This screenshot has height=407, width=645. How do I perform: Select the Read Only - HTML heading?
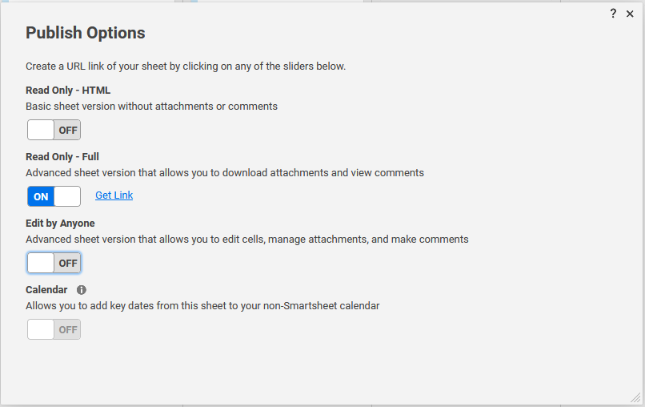click(x=68, y=91)
